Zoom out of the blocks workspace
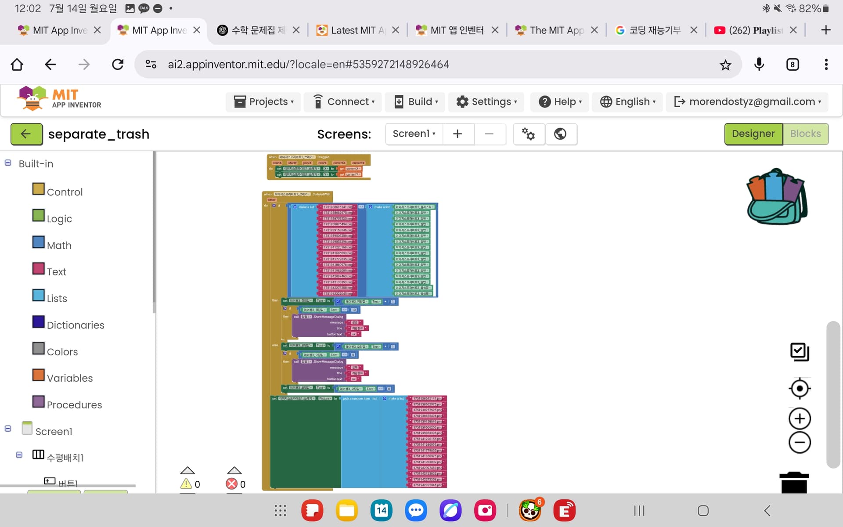Viewport: 843px width, 527px height. click(x=800, y=442)
